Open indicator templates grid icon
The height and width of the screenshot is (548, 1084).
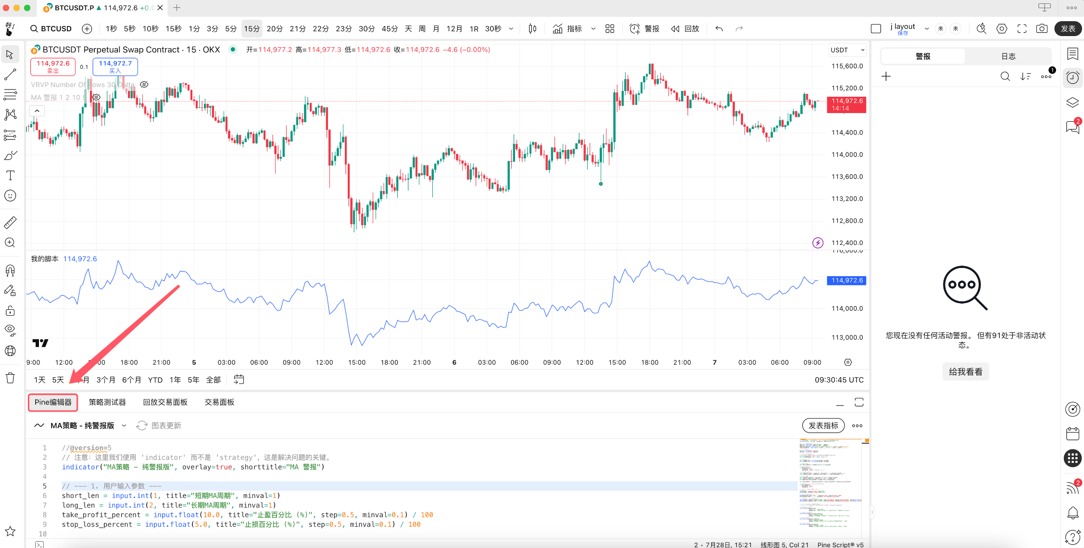610,29
